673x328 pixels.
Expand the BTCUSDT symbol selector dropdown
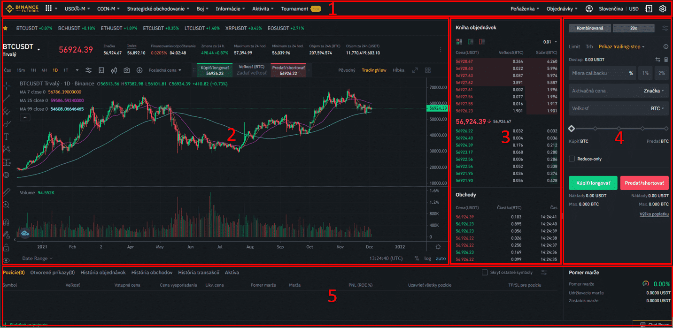tap(39, 49)
